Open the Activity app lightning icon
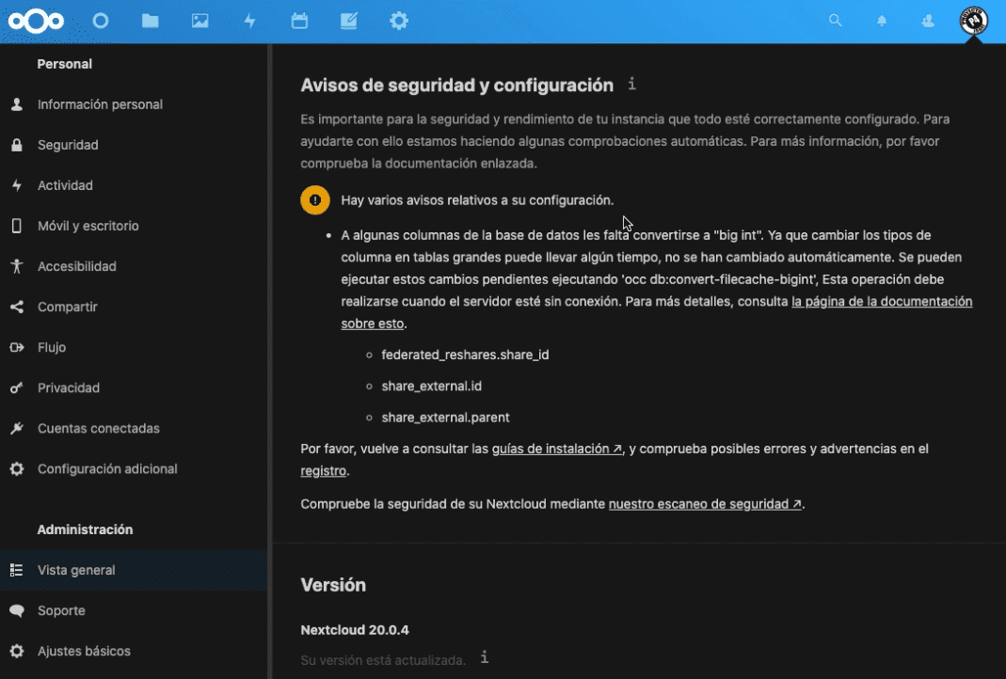1006x679 pixels. coord(249,21)
